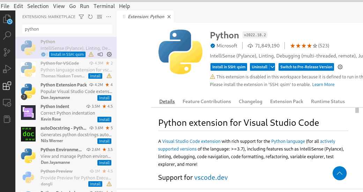Click the Microsoft publisher name
Screen dimensions: 363x192
pyautogui.click(x=227, y=46)
